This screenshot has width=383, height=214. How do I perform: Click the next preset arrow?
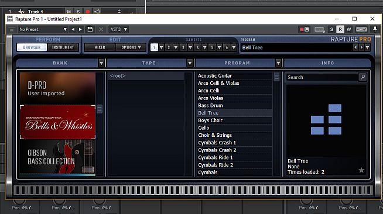tap(80, 29)
